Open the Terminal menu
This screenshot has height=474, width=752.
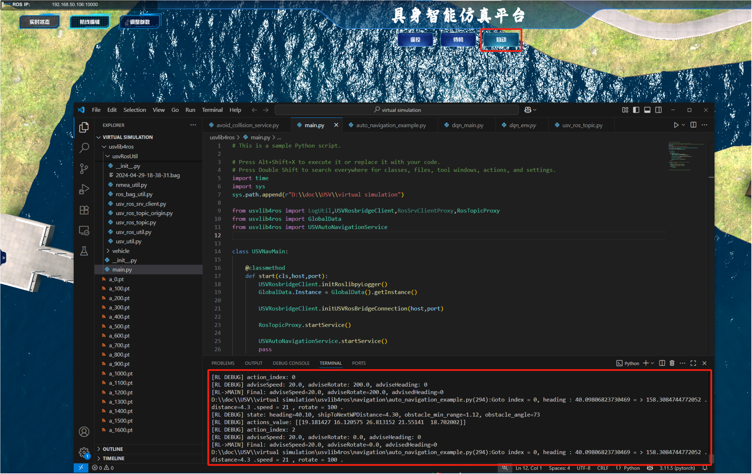[212, 110]
